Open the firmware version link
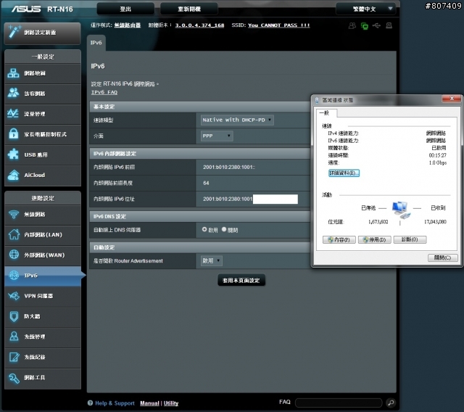This screenshot has width=464, height=412. pyautogui.click(x=199, y=25)
